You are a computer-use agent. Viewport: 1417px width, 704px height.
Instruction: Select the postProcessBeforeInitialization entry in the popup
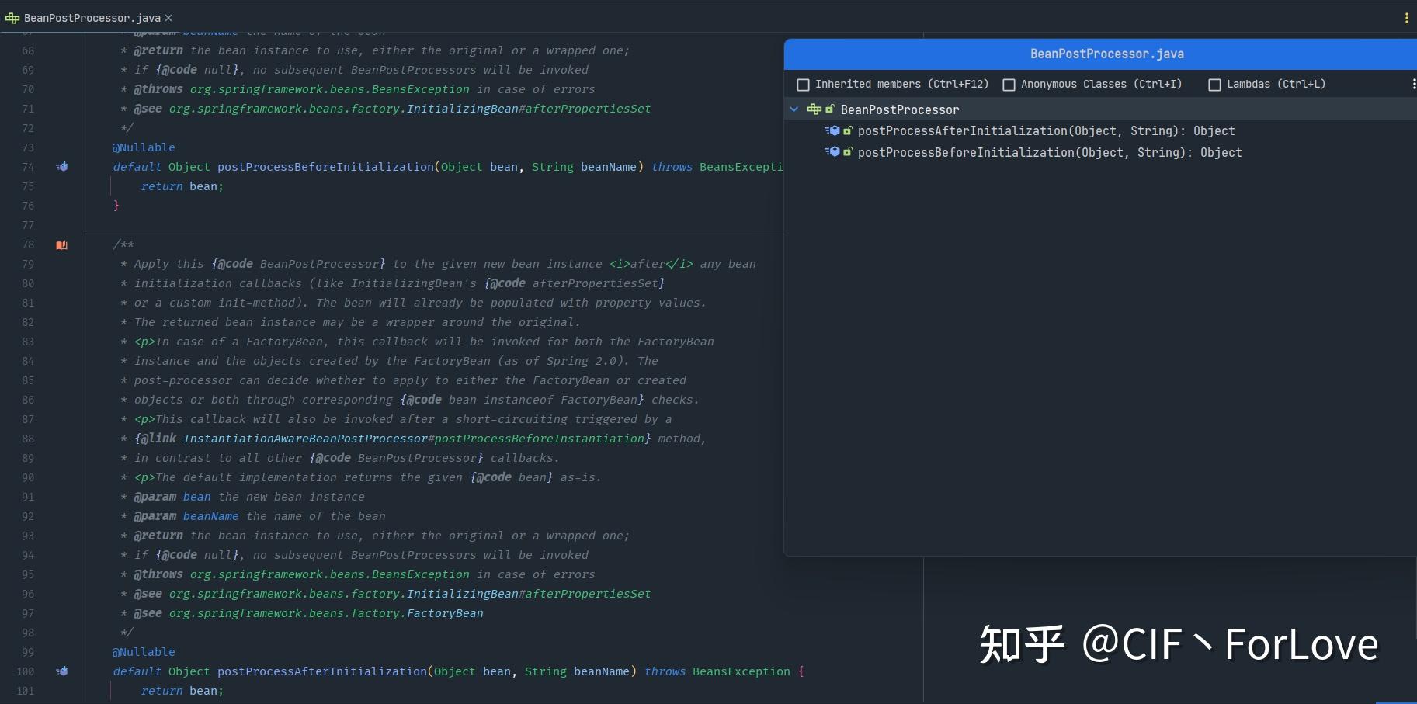click(x=1050, y=152)
